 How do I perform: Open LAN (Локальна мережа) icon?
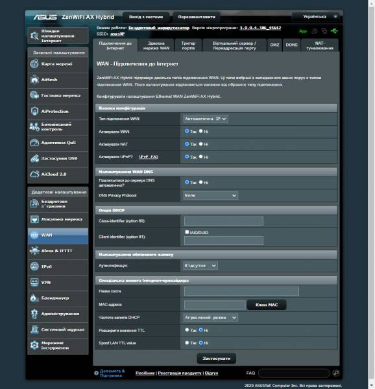pos(34,219)
